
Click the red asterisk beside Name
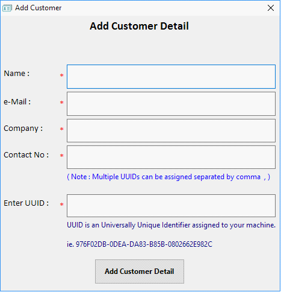tap(62, 75)
